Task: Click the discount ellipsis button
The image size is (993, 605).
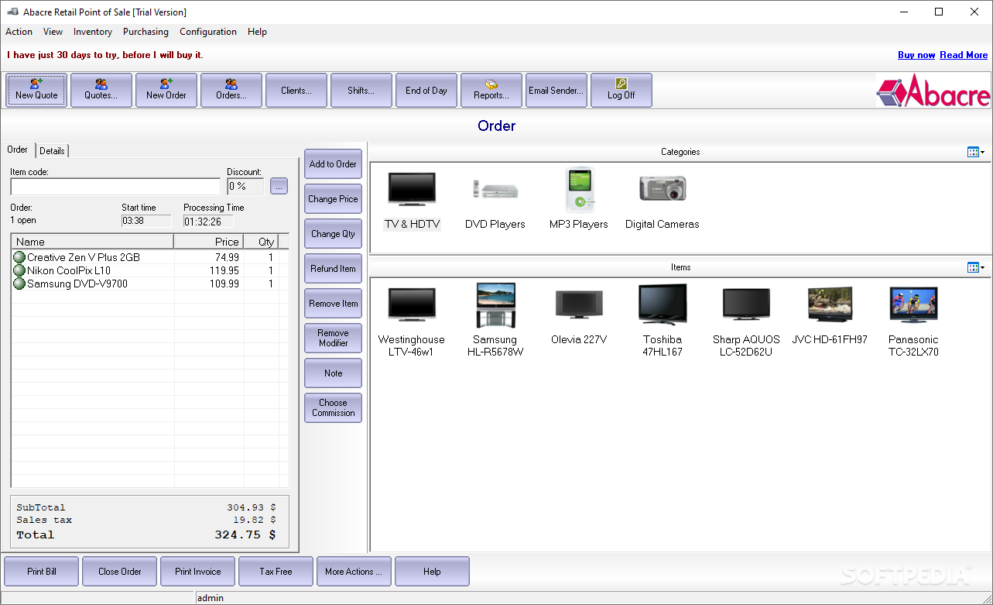Action: tap(279, 186)
